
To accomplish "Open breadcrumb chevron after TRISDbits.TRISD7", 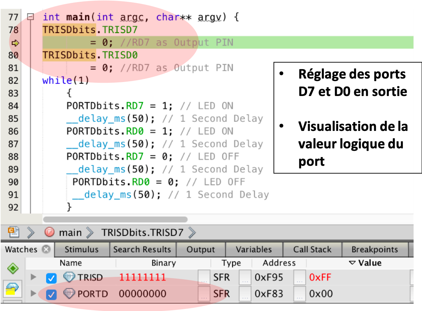I will click(192, 232).
